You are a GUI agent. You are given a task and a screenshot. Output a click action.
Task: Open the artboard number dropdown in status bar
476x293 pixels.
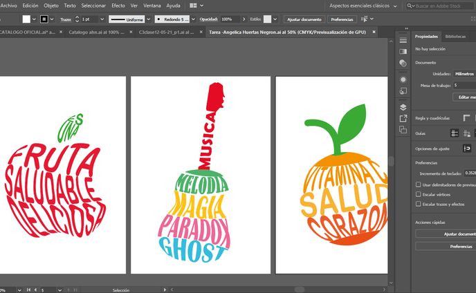click(x=59, y=290)
